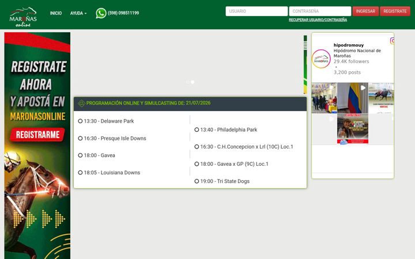Click the active second carousel indicator dot

point(193,82)
